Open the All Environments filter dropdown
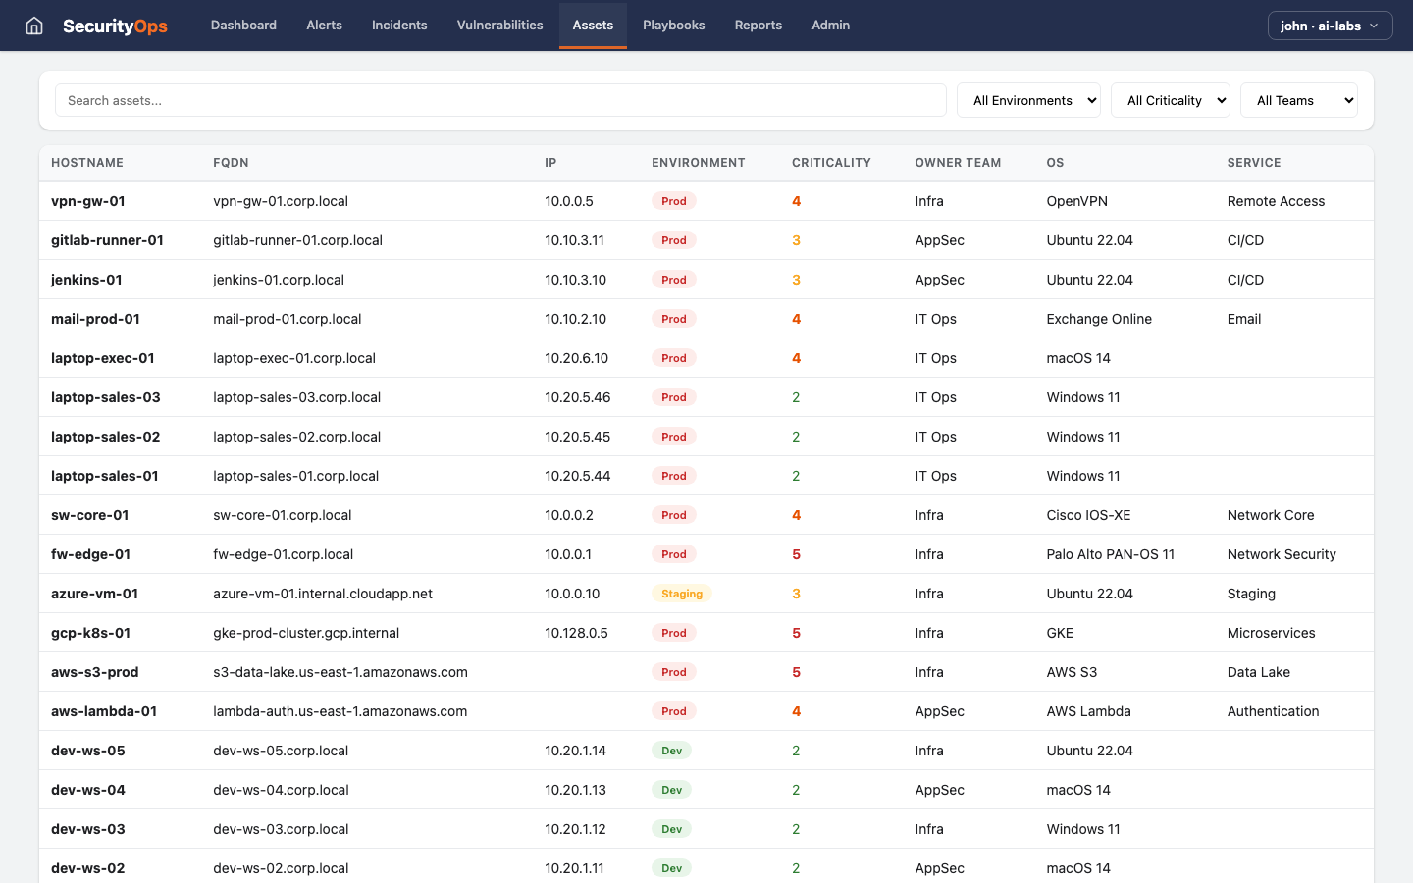This screenshot has width=1413, height=883. click(1028, 99)
